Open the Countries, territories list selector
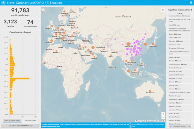This screenshot has height=129, width=194. click(x=180, y=126)
